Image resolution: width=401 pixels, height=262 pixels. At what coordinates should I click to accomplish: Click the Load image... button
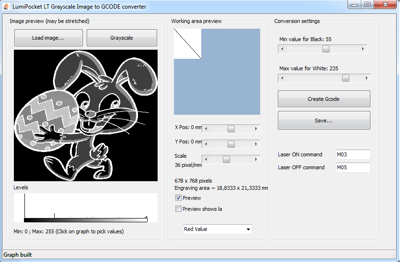(x=48, y=38)
